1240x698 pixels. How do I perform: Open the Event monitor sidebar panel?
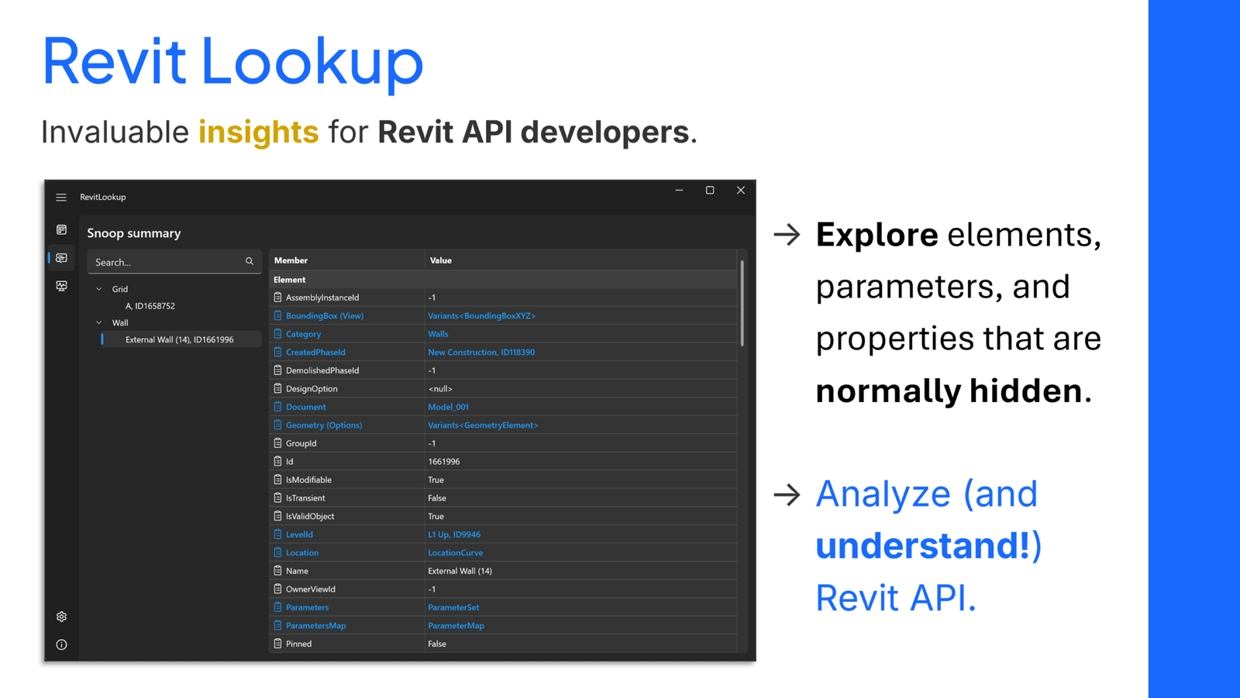tap(61, 286)
